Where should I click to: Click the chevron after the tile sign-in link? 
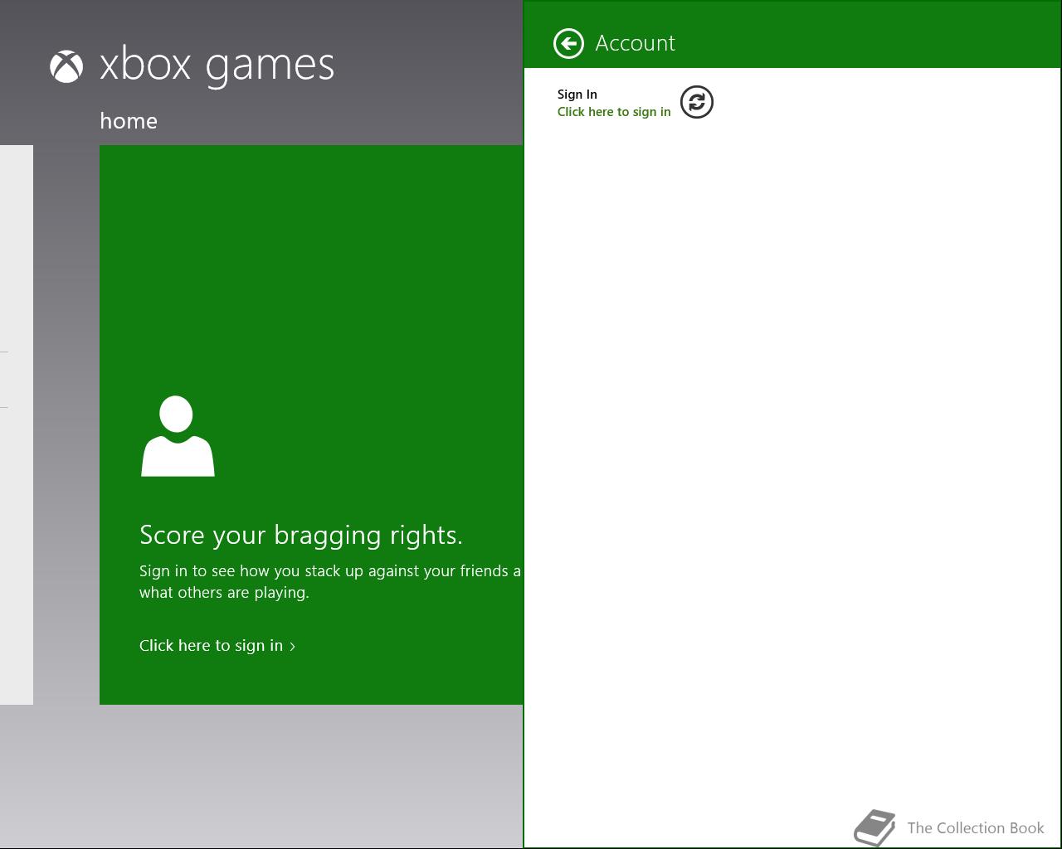pos(292,646)
